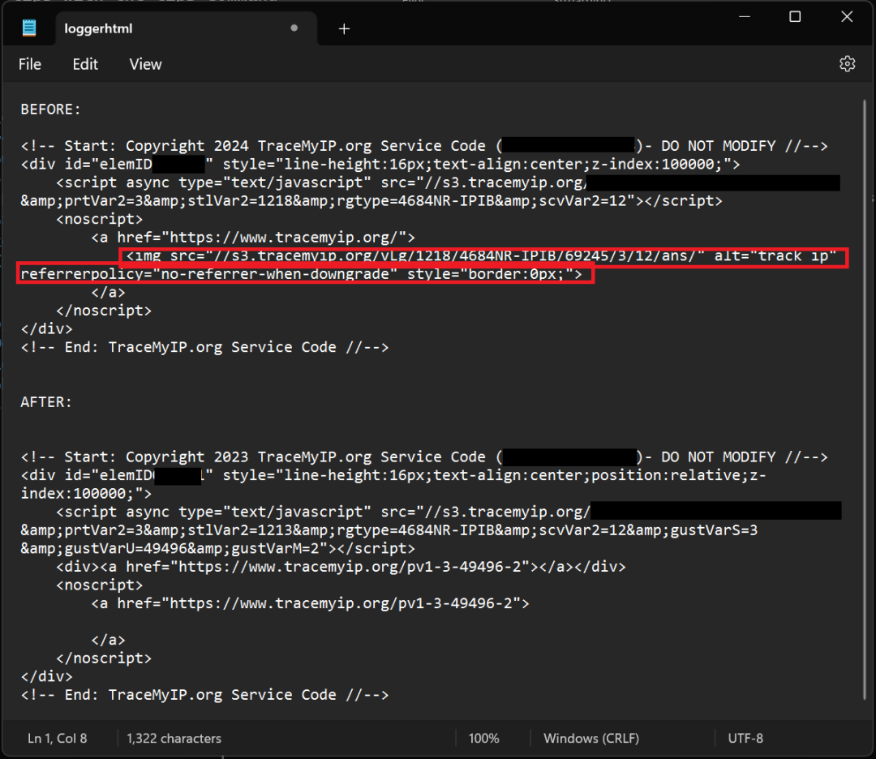This screenshot has height=759, width=876.
Task: Click the line with 'stlVar2=1218'
Action: (x=371, y=201)
